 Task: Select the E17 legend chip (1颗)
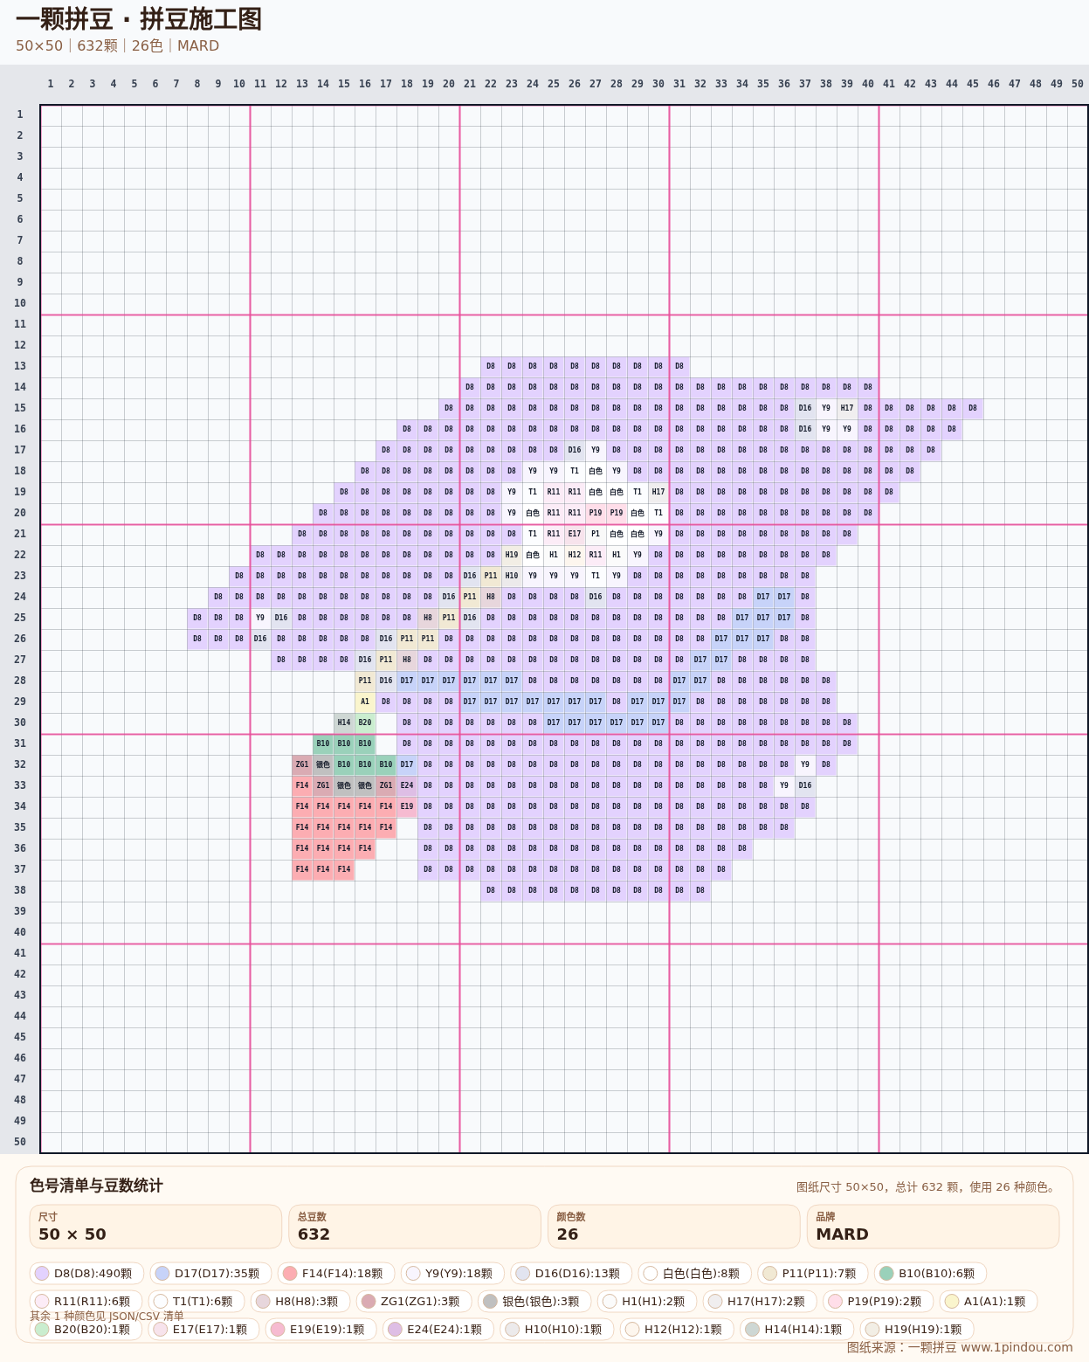point(203,1330)
